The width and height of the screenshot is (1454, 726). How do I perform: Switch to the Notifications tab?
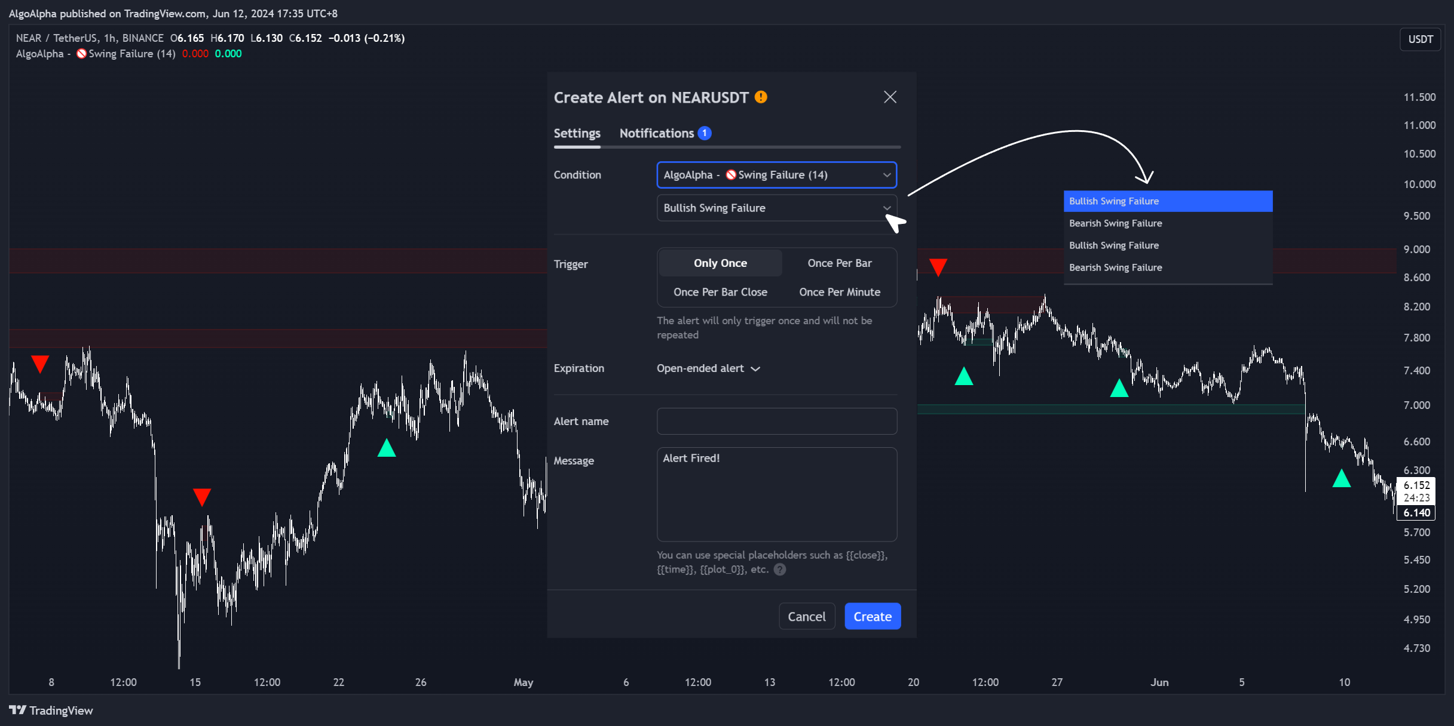click(x=665, y=133)
